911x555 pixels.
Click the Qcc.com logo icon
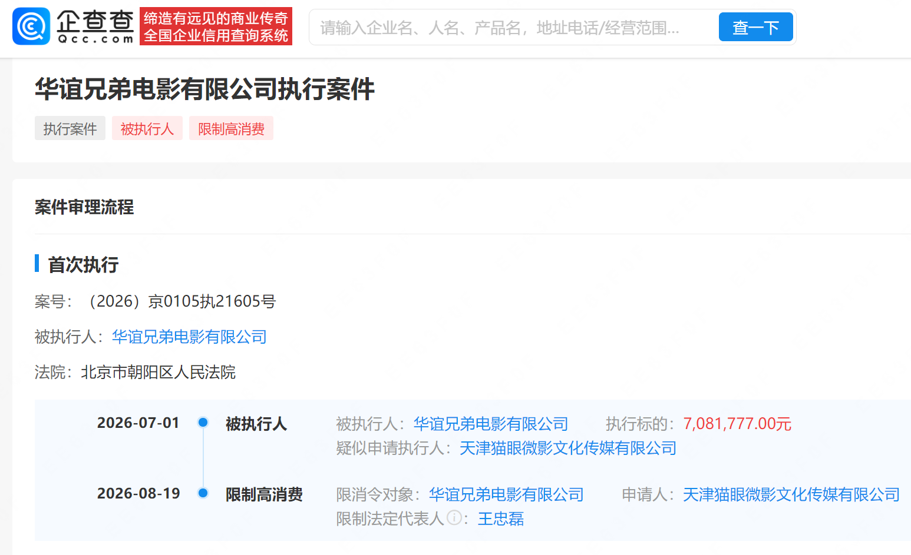[31, 26]
